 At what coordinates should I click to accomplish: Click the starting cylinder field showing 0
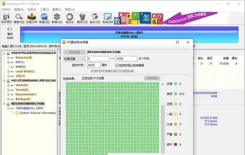98,59
